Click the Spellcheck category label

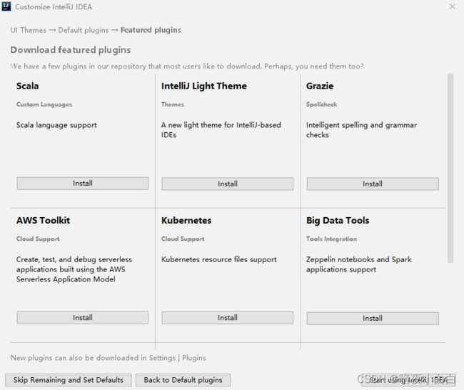click(322, 104)
